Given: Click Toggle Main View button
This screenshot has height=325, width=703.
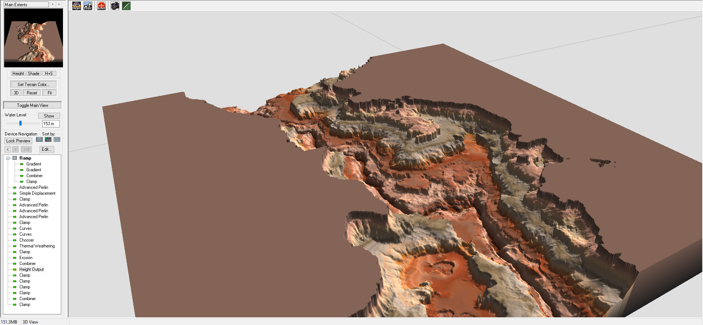Looking at the screenshot, I should (32, 105).
